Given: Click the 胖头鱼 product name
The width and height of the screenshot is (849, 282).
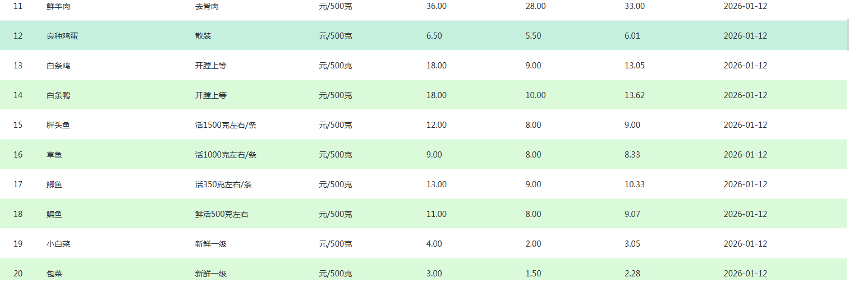Looking at the screenshot, I should tap(58, 125).
